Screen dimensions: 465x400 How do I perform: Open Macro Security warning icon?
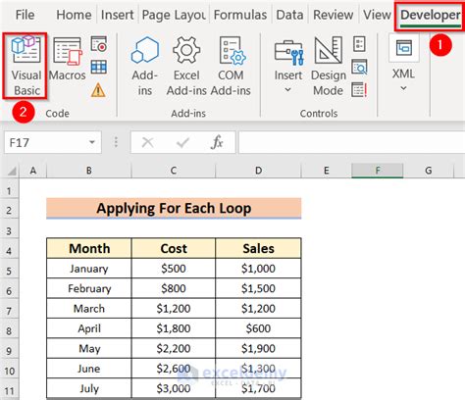point(98,90)
